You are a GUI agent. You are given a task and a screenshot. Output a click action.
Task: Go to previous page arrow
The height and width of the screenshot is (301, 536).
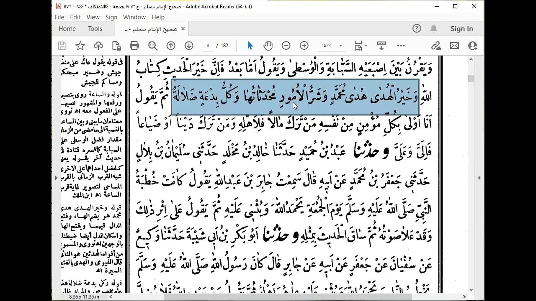pyautogui.click(x=171, y=46)
